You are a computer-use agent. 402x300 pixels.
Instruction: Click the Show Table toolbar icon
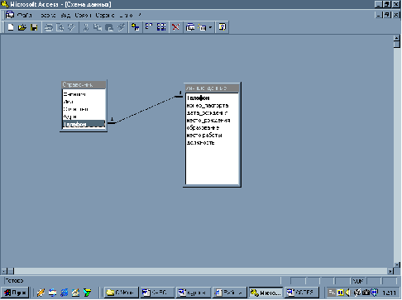(x=136, y=27)
